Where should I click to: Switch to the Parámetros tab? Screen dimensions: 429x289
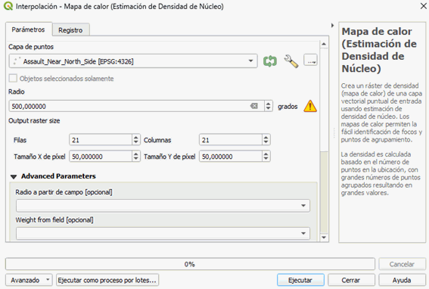[28, 30]
